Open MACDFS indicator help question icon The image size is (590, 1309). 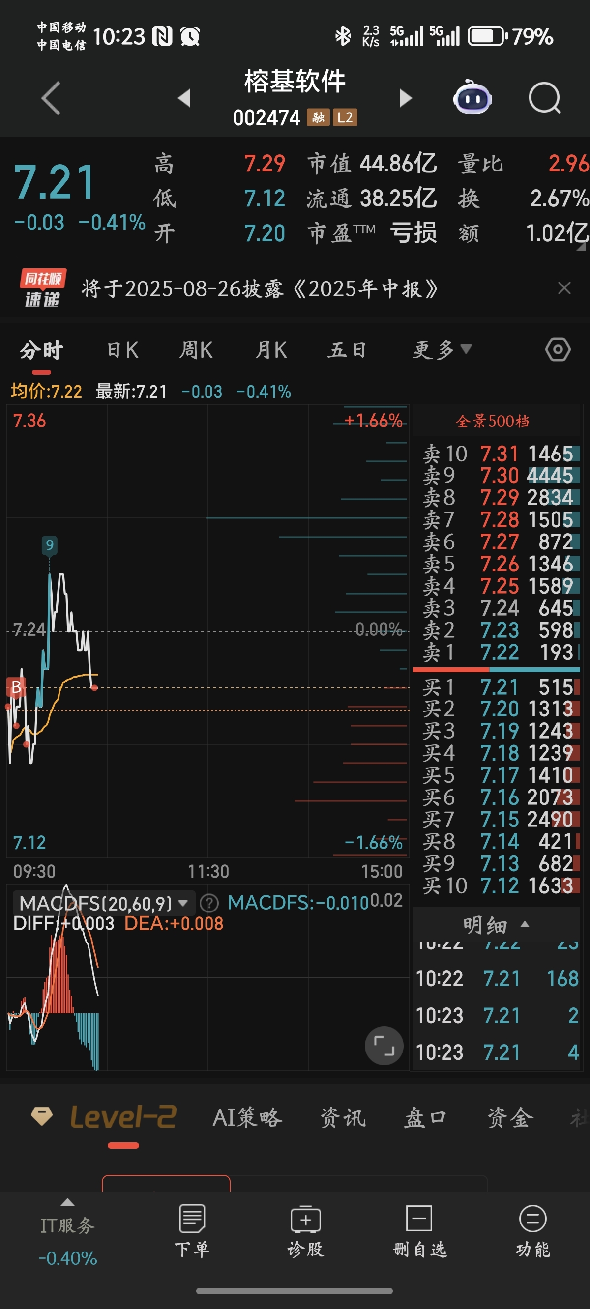(x=209, y=903)
